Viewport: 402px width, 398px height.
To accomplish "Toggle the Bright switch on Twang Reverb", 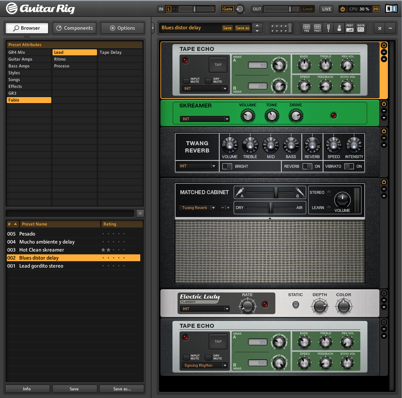I will point(227,166).
